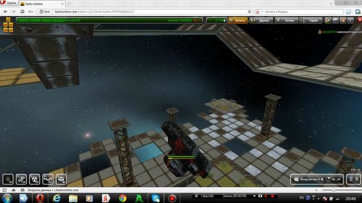The height and width of the screenshot is (203, 362).
Task: Close the Tanki Online tab
Action: [x=62, y=4]
